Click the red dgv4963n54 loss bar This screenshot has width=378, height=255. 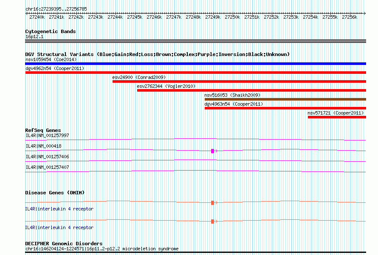click(x=285, y=108)
